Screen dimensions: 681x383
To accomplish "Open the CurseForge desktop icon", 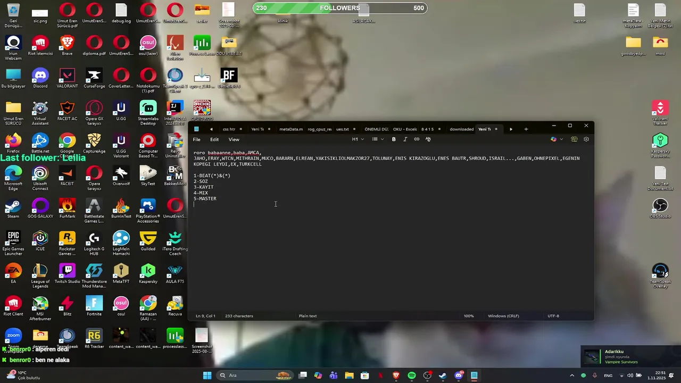I will pos(94,79).
